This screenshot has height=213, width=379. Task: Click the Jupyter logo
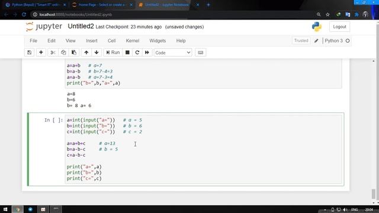coord(44,27)
